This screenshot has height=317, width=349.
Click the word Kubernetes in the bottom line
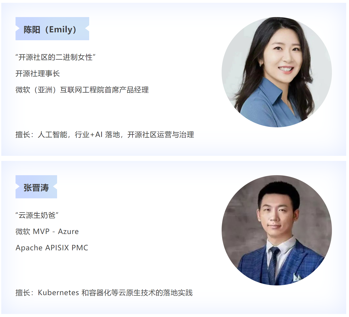coord(58,293)
